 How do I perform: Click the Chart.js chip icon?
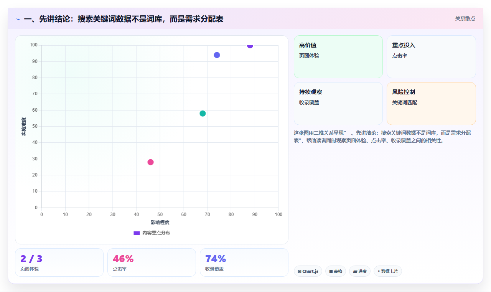pos(300,272)
